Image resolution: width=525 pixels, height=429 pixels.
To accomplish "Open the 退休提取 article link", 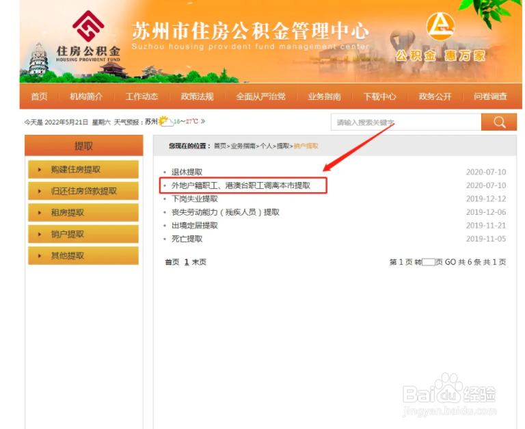I will click(x=187, y=172).
